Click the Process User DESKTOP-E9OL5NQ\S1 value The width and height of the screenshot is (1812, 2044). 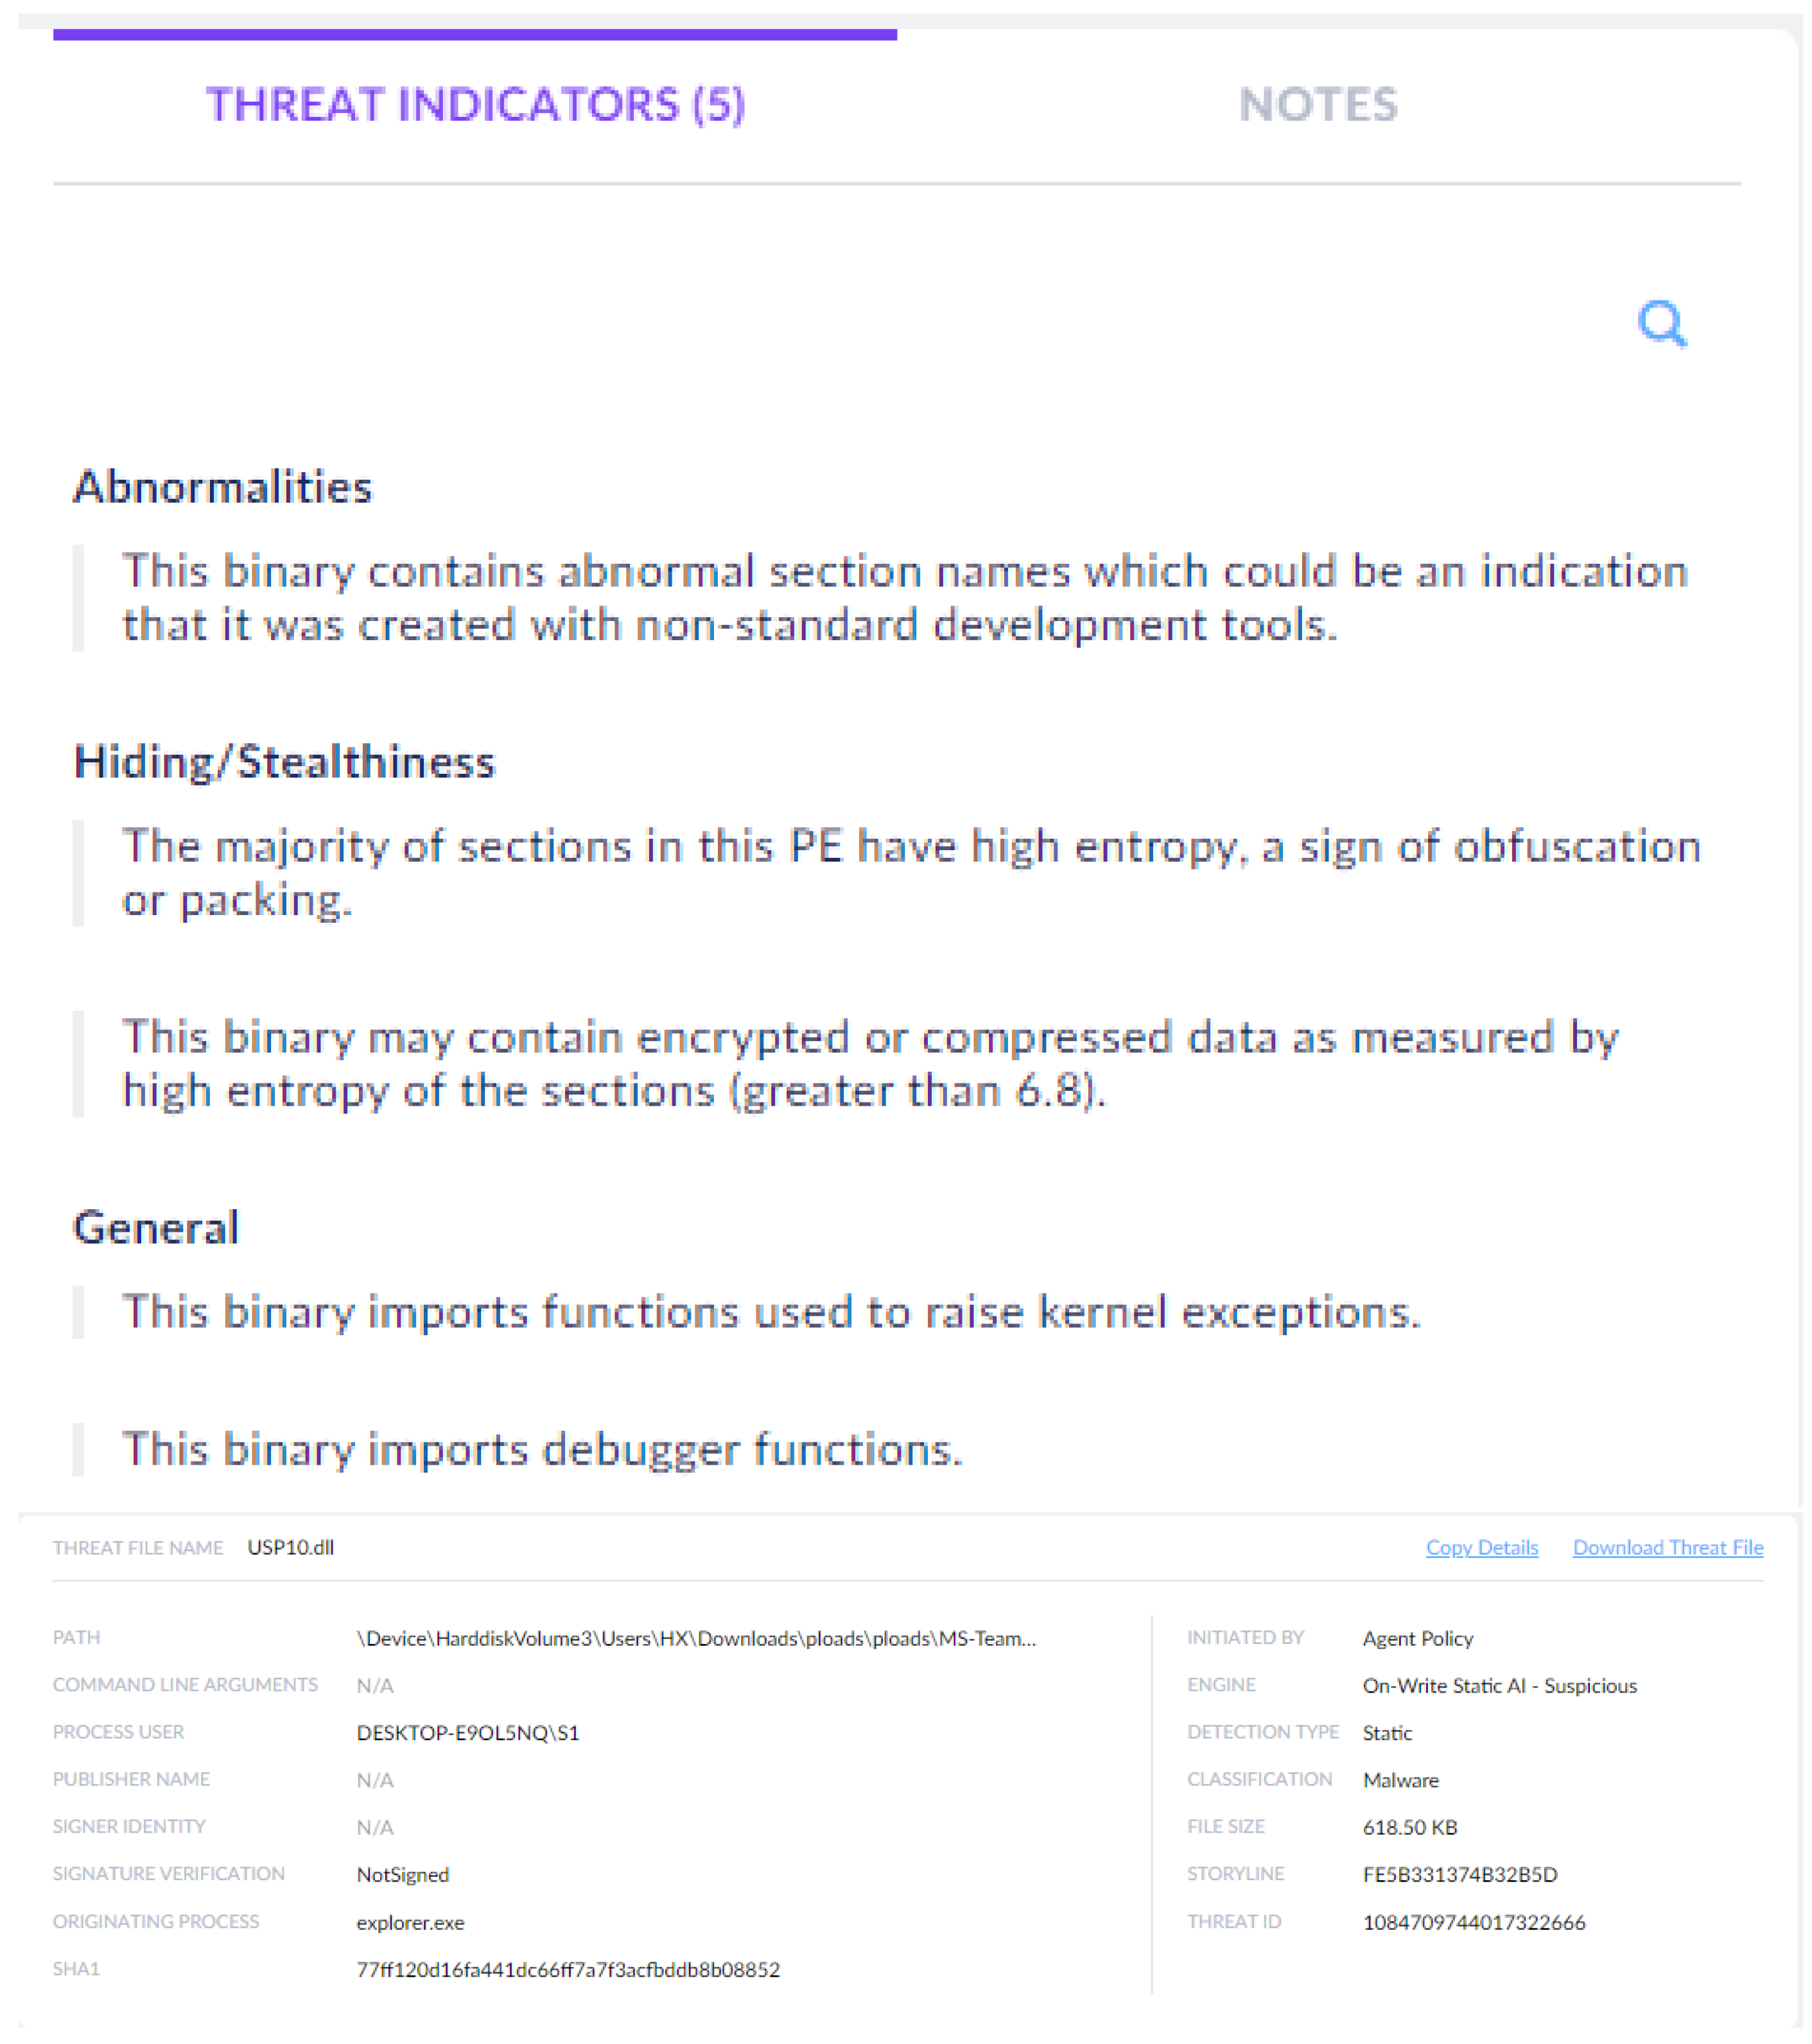[x=467, y=1732]
